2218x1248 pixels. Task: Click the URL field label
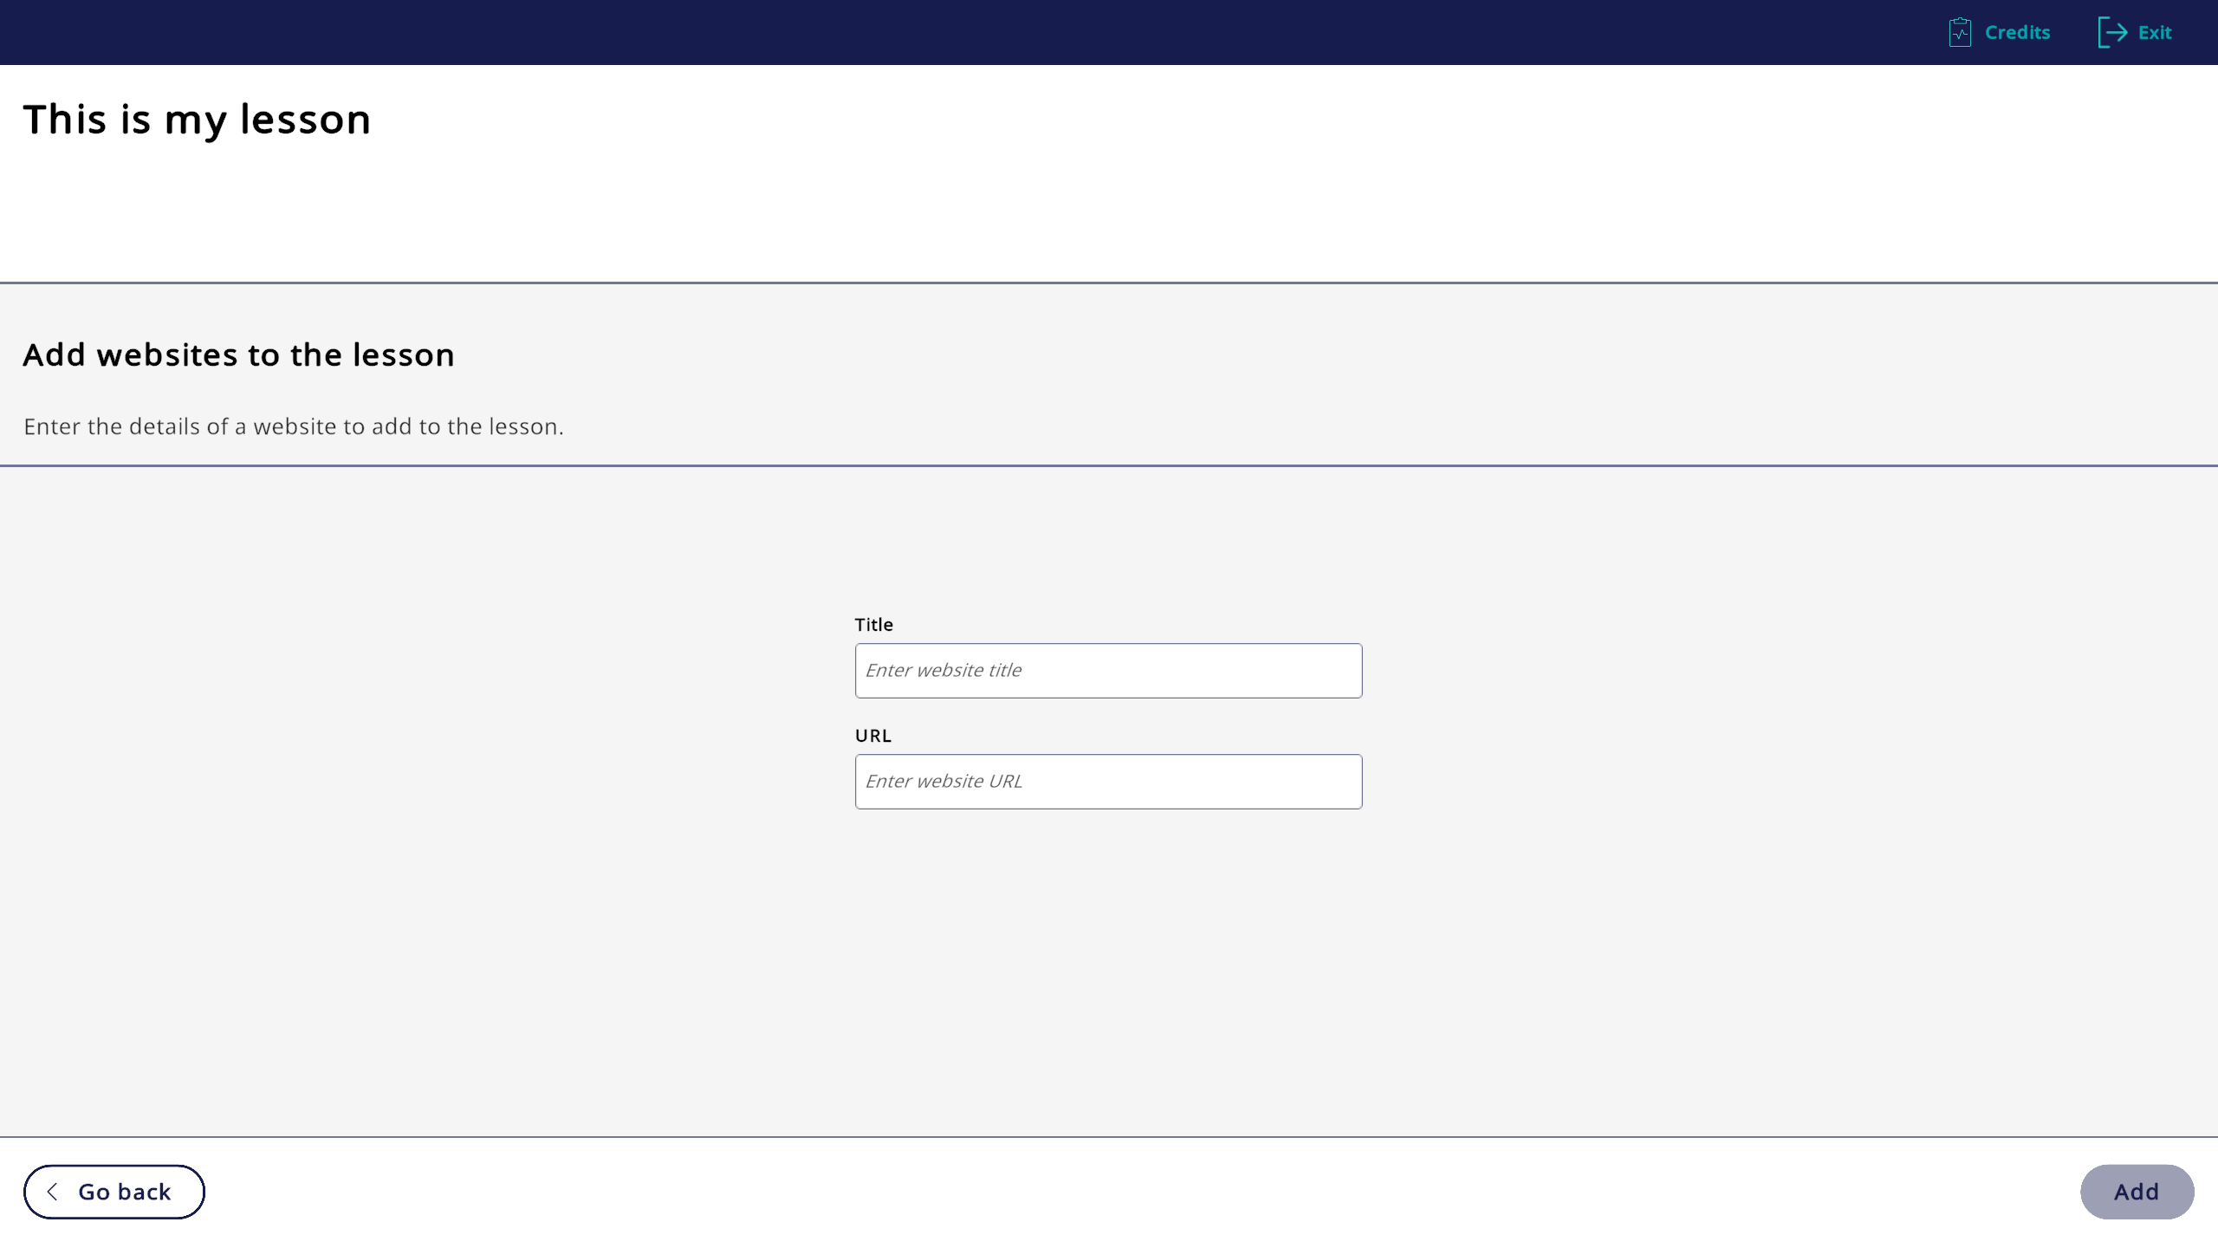coord(873,735)
